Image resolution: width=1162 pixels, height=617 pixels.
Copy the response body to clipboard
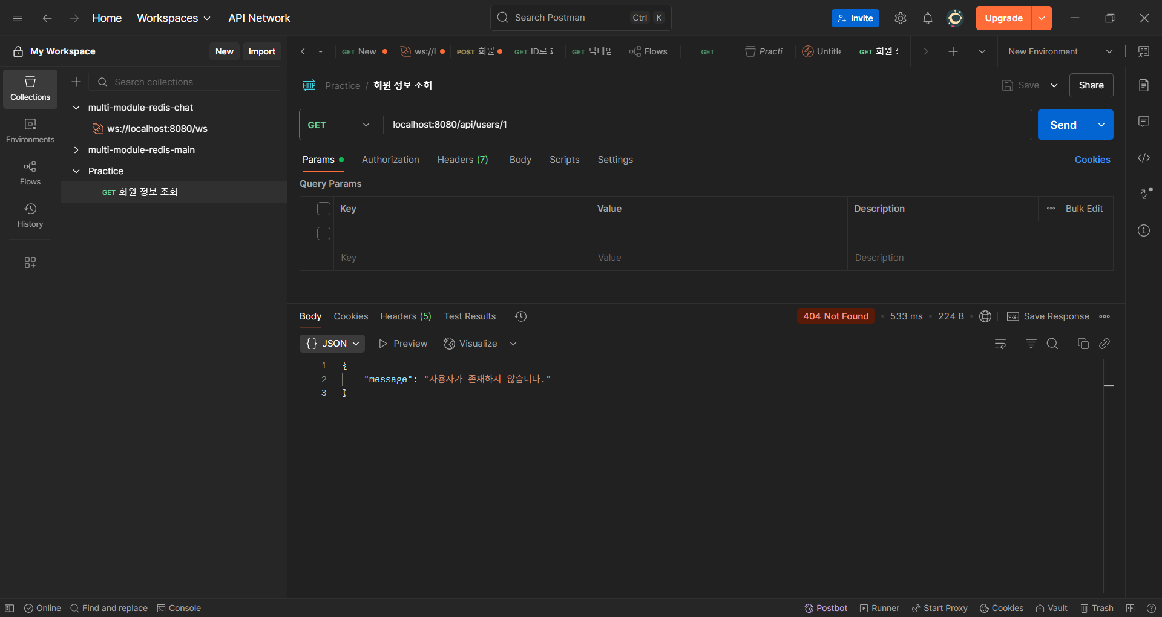pos(1083,344)
